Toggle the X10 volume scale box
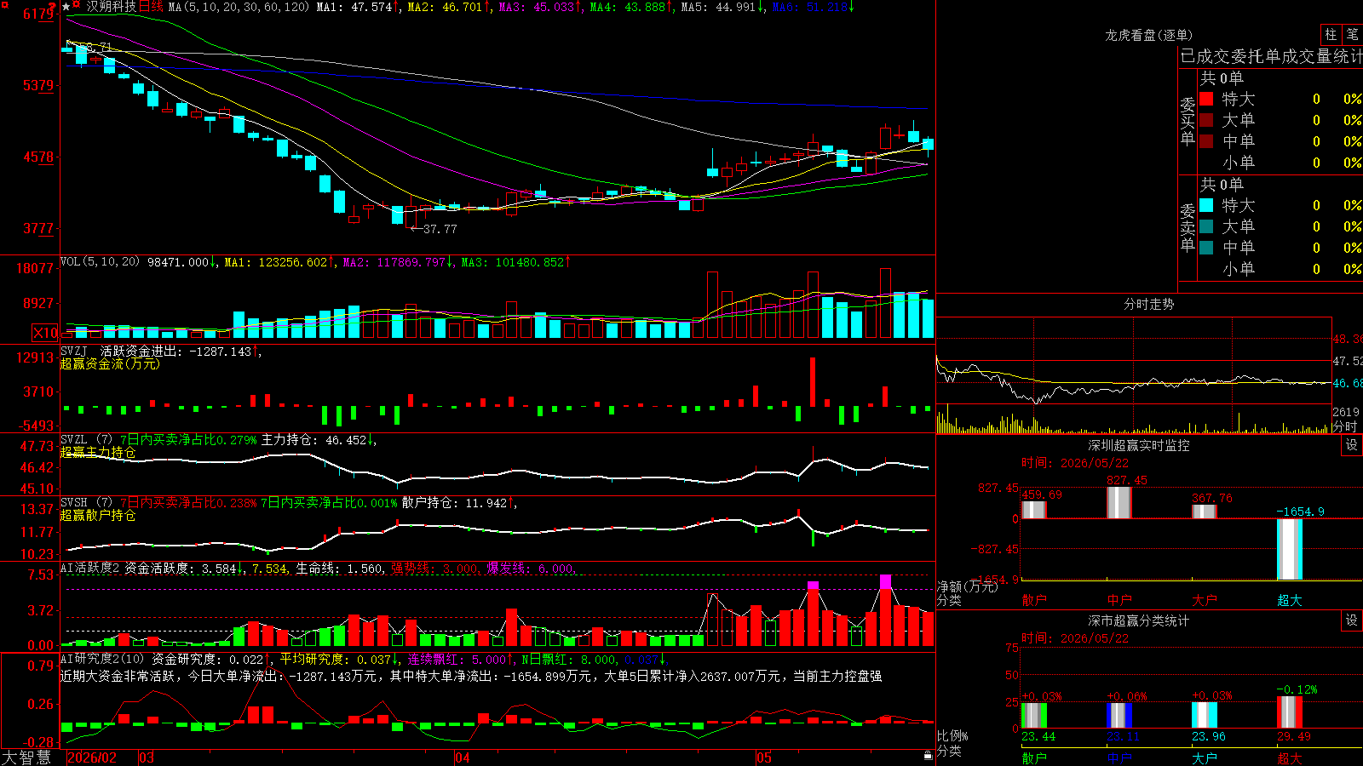The image size is (1363, 766). (45, 333)
